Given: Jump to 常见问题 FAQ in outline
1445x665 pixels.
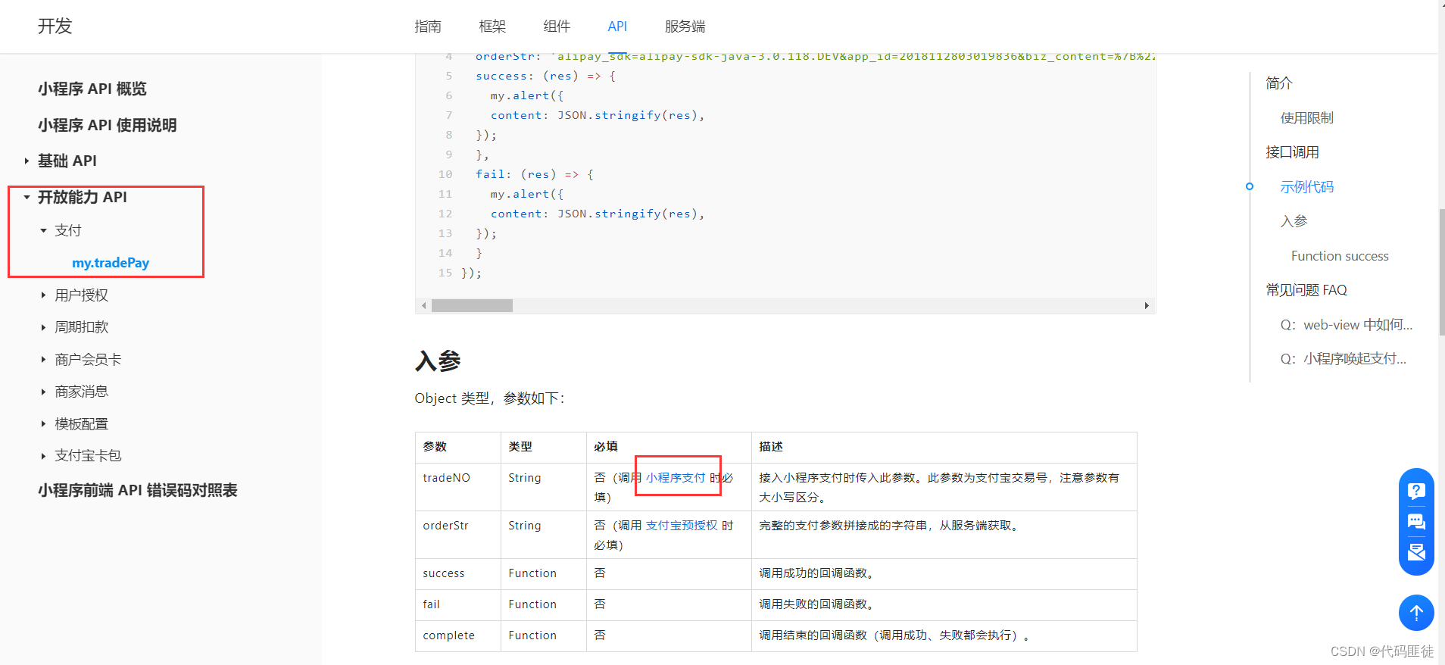Looking at the screenshot, I should coord(1306,290).
